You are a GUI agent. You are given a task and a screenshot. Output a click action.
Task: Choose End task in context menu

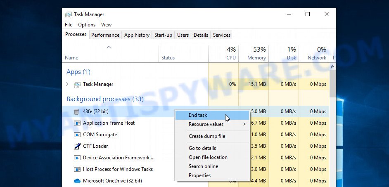coord(212,115)
